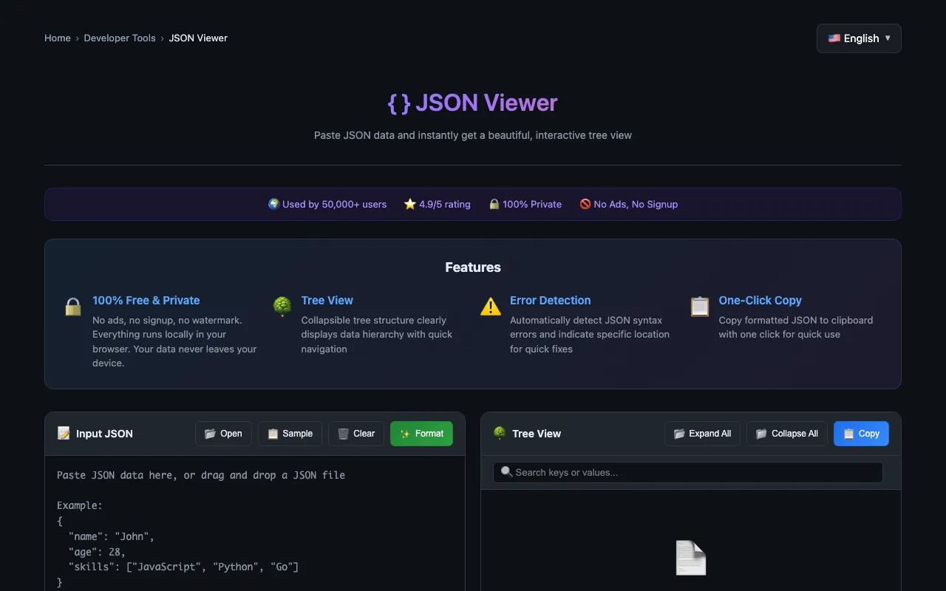946x591 pixels.
Task: Click the No Ads, No Signup text
Action: click(x=636, y=204)
